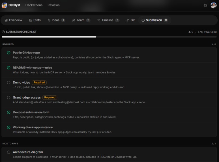Image resolution: width=219 pixels, height=162 pixels.
Task: Switch to the Git tab
Action: [x=131, y=20]
